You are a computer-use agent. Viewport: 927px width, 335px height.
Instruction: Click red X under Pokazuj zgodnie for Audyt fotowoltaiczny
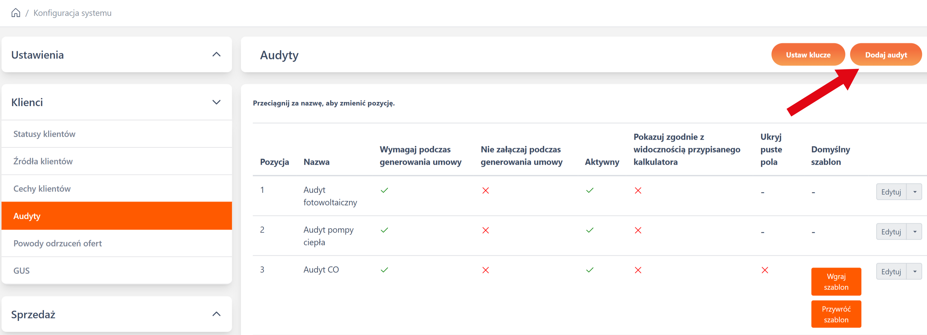[638, 190]
